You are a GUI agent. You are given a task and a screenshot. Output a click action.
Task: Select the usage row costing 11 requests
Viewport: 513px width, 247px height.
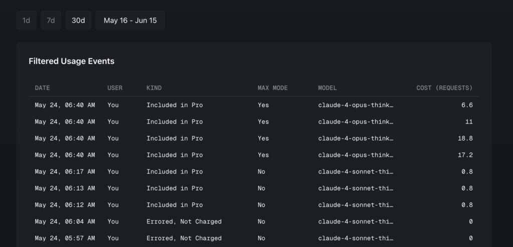(253, 122)
